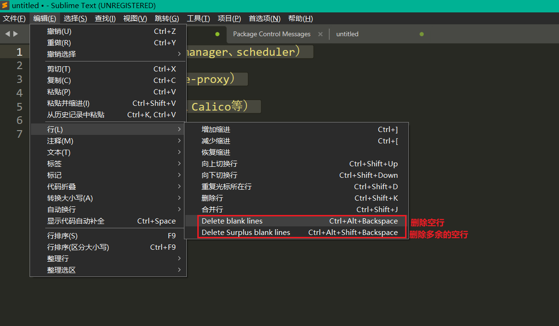This screenshot has height=326, width=559.
Task: Expand the 整理选区 submenu
Action: pyautogui.click(x=108, y=270)
